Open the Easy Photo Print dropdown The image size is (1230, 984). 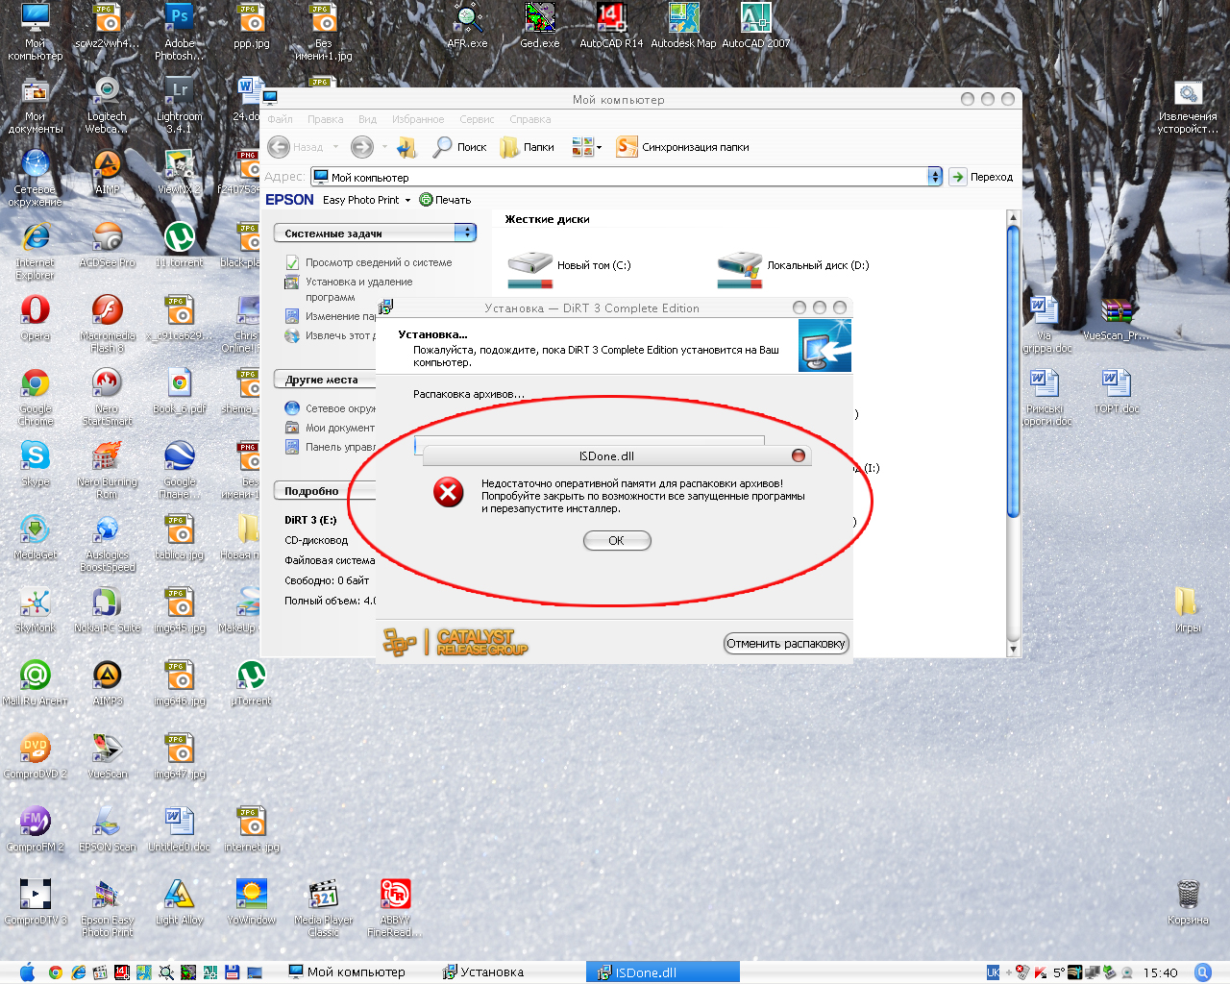click(407, 200)
